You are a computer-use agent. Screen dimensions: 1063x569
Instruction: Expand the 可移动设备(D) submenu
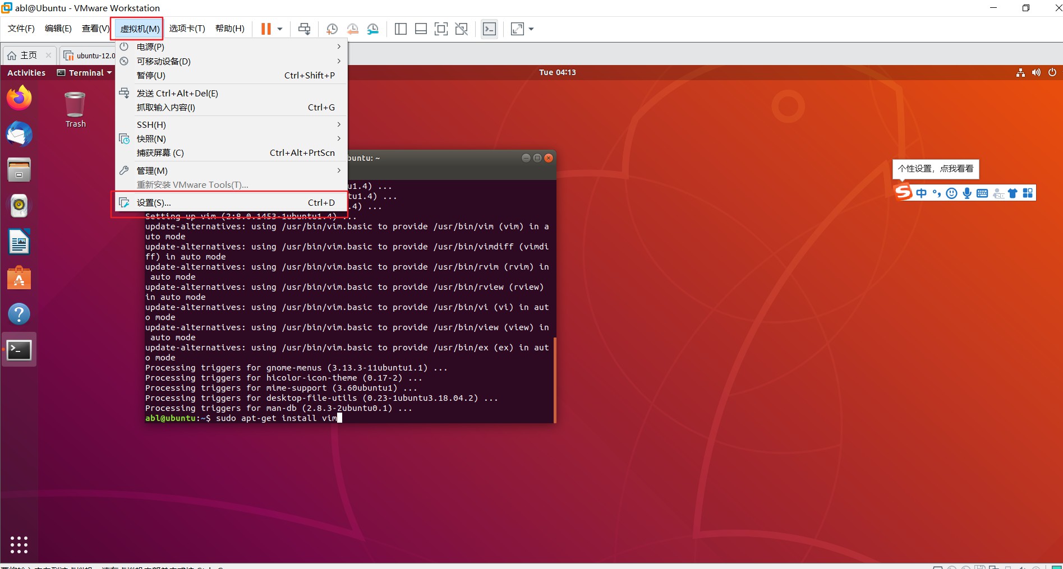[x=231, y=61]
